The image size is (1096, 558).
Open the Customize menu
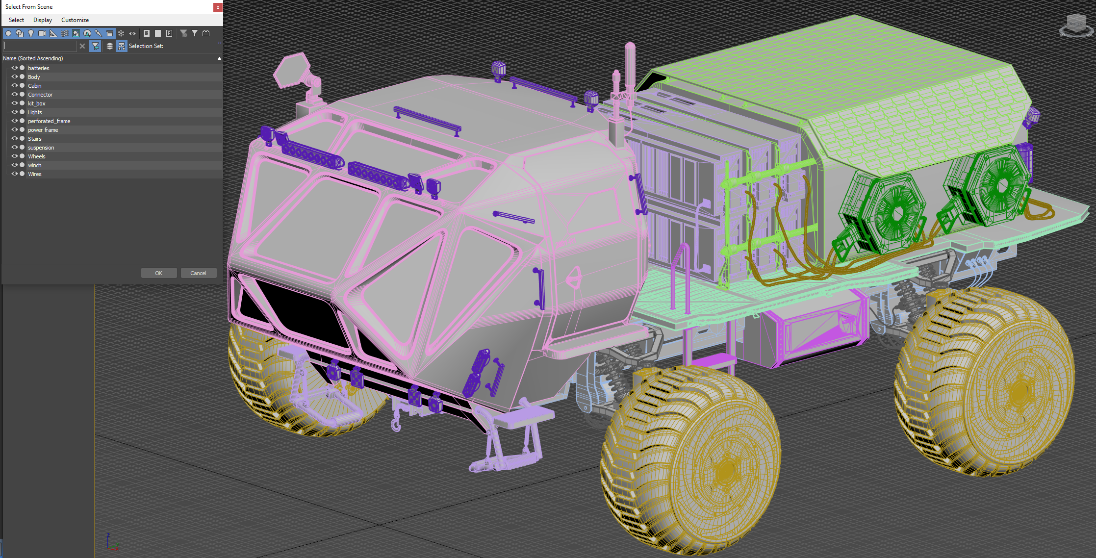point(75,20)
